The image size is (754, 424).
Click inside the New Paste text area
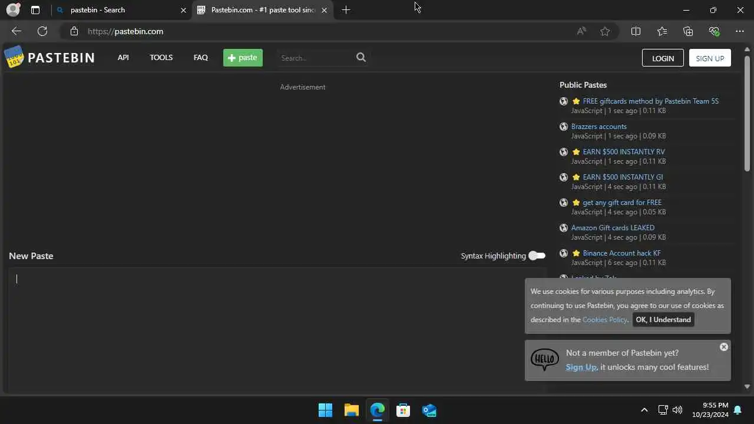[277, 330]
